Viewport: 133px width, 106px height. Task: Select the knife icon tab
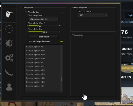(9, 72)
